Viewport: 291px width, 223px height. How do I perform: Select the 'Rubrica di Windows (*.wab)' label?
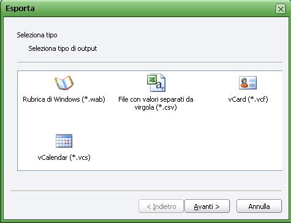[x=64, y=99]
